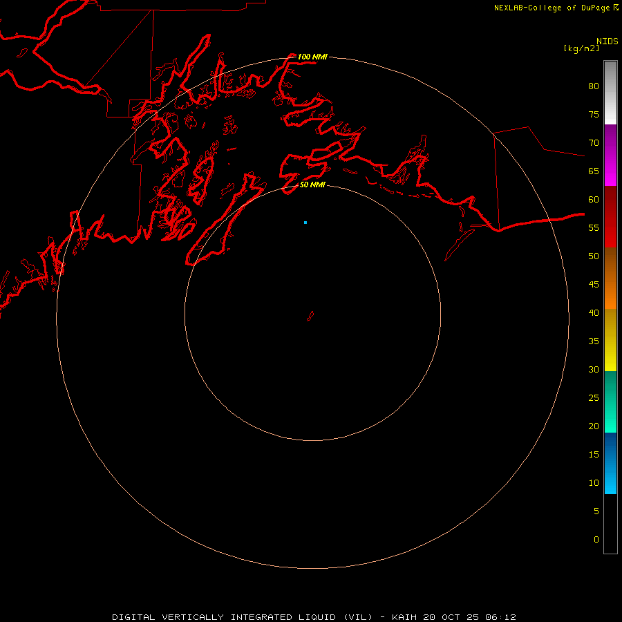Click the 100 NMI range ring label
This screenshot has width=622, height=622.
312,57
